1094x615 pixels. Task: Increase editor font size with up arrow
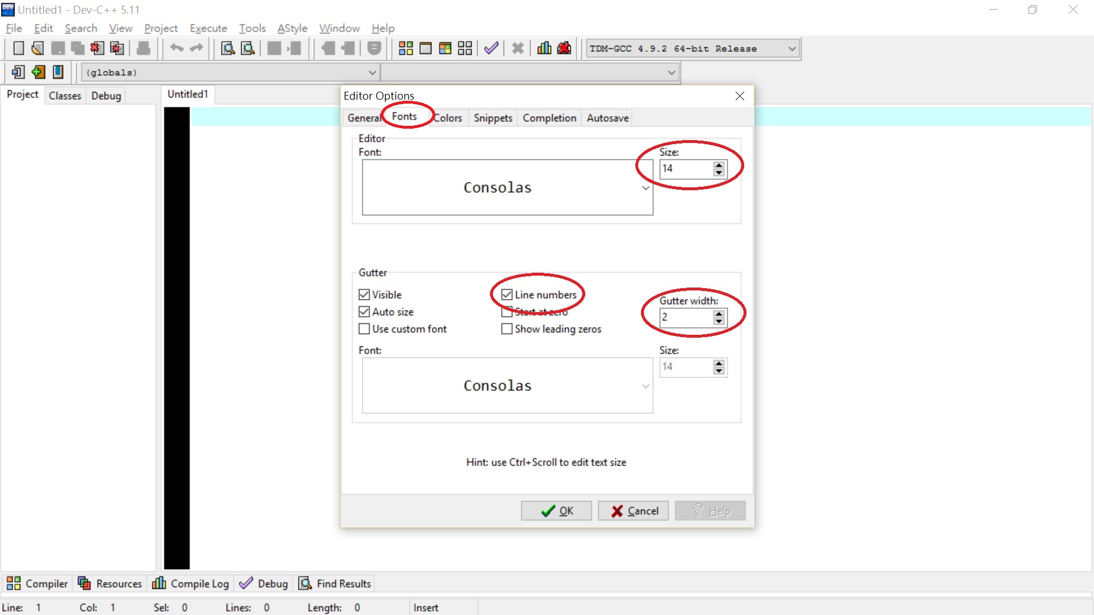click(719, 165)
